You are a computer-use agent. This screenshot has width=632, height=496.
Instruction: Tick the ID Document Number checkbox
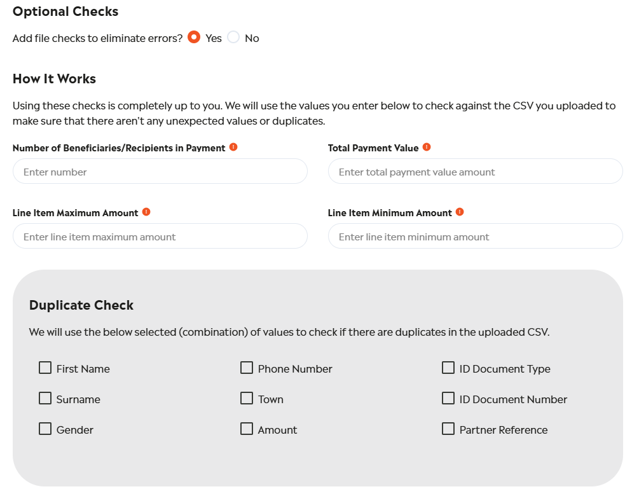point(448,399)
